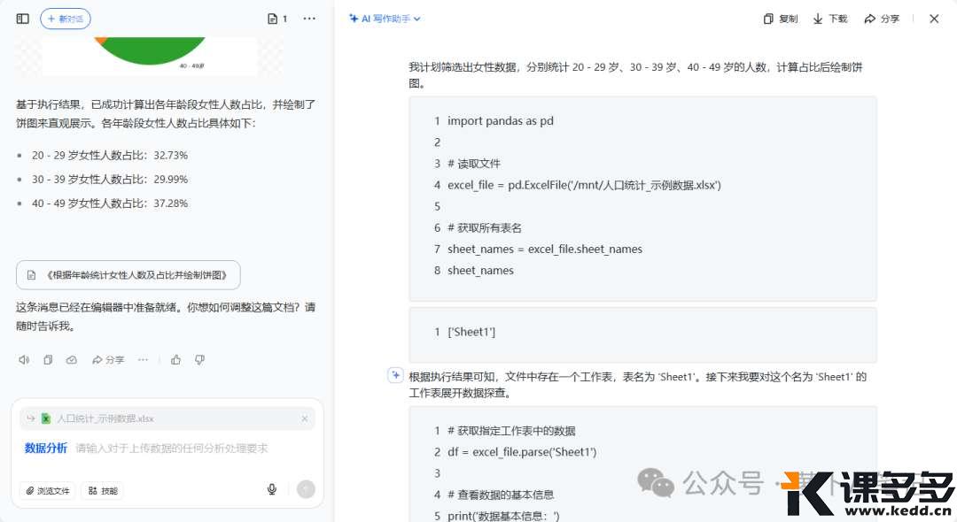Click the import pandas as pd code line
957x522 pixels.
point(501,120)
